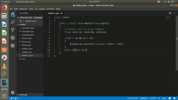178x100 pixels.
Task: Open the Go menu
Action: tap(36, 9)
